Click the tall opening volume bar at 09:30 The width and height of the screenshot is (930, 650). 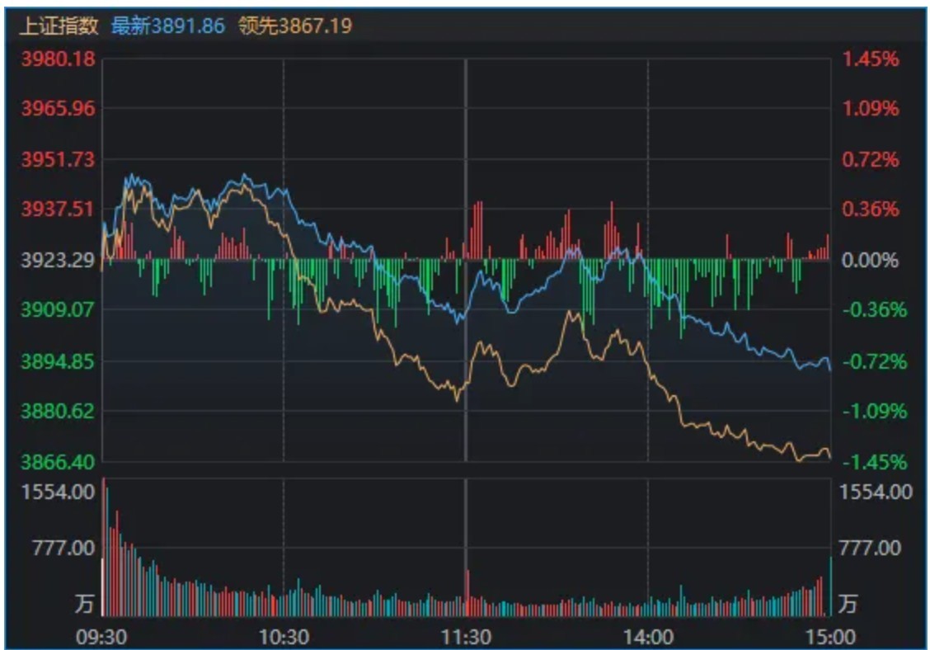coord(104,547)
